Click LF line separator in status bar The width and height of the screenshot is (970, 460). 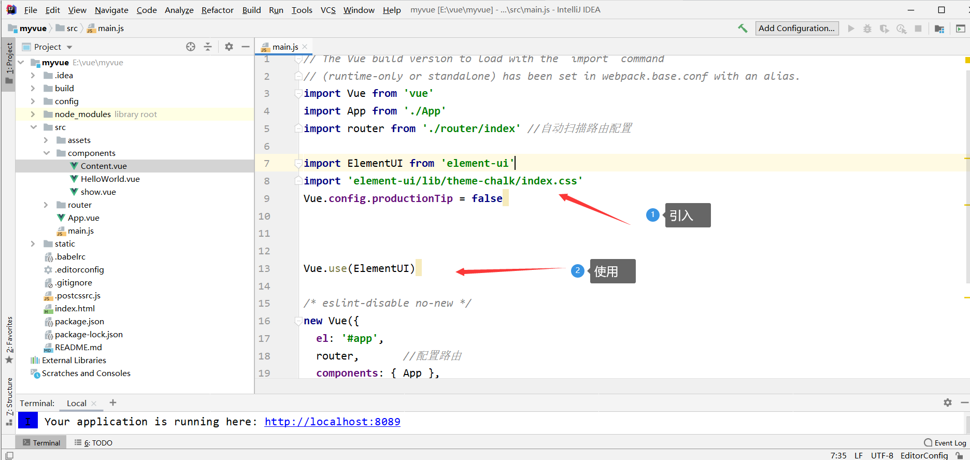[x=859, y=455]
